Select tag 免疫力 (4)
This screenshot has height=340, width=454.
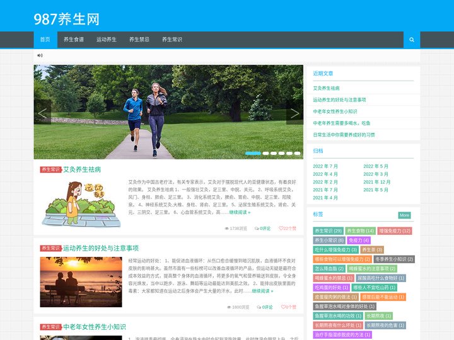point(359,241)
